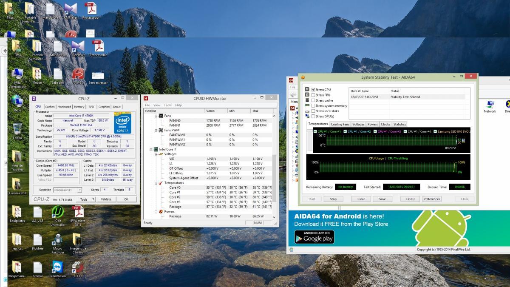Open the SPD tab in CPU-Z
This screenshot has height=287, width=510.
[x=91, y=107]
